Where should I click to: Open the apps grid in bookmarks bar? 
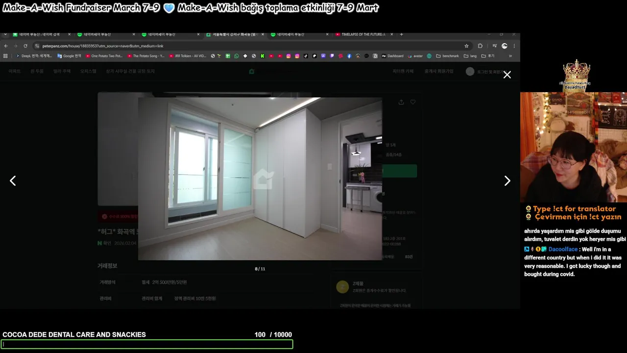[x=5, y=56]
